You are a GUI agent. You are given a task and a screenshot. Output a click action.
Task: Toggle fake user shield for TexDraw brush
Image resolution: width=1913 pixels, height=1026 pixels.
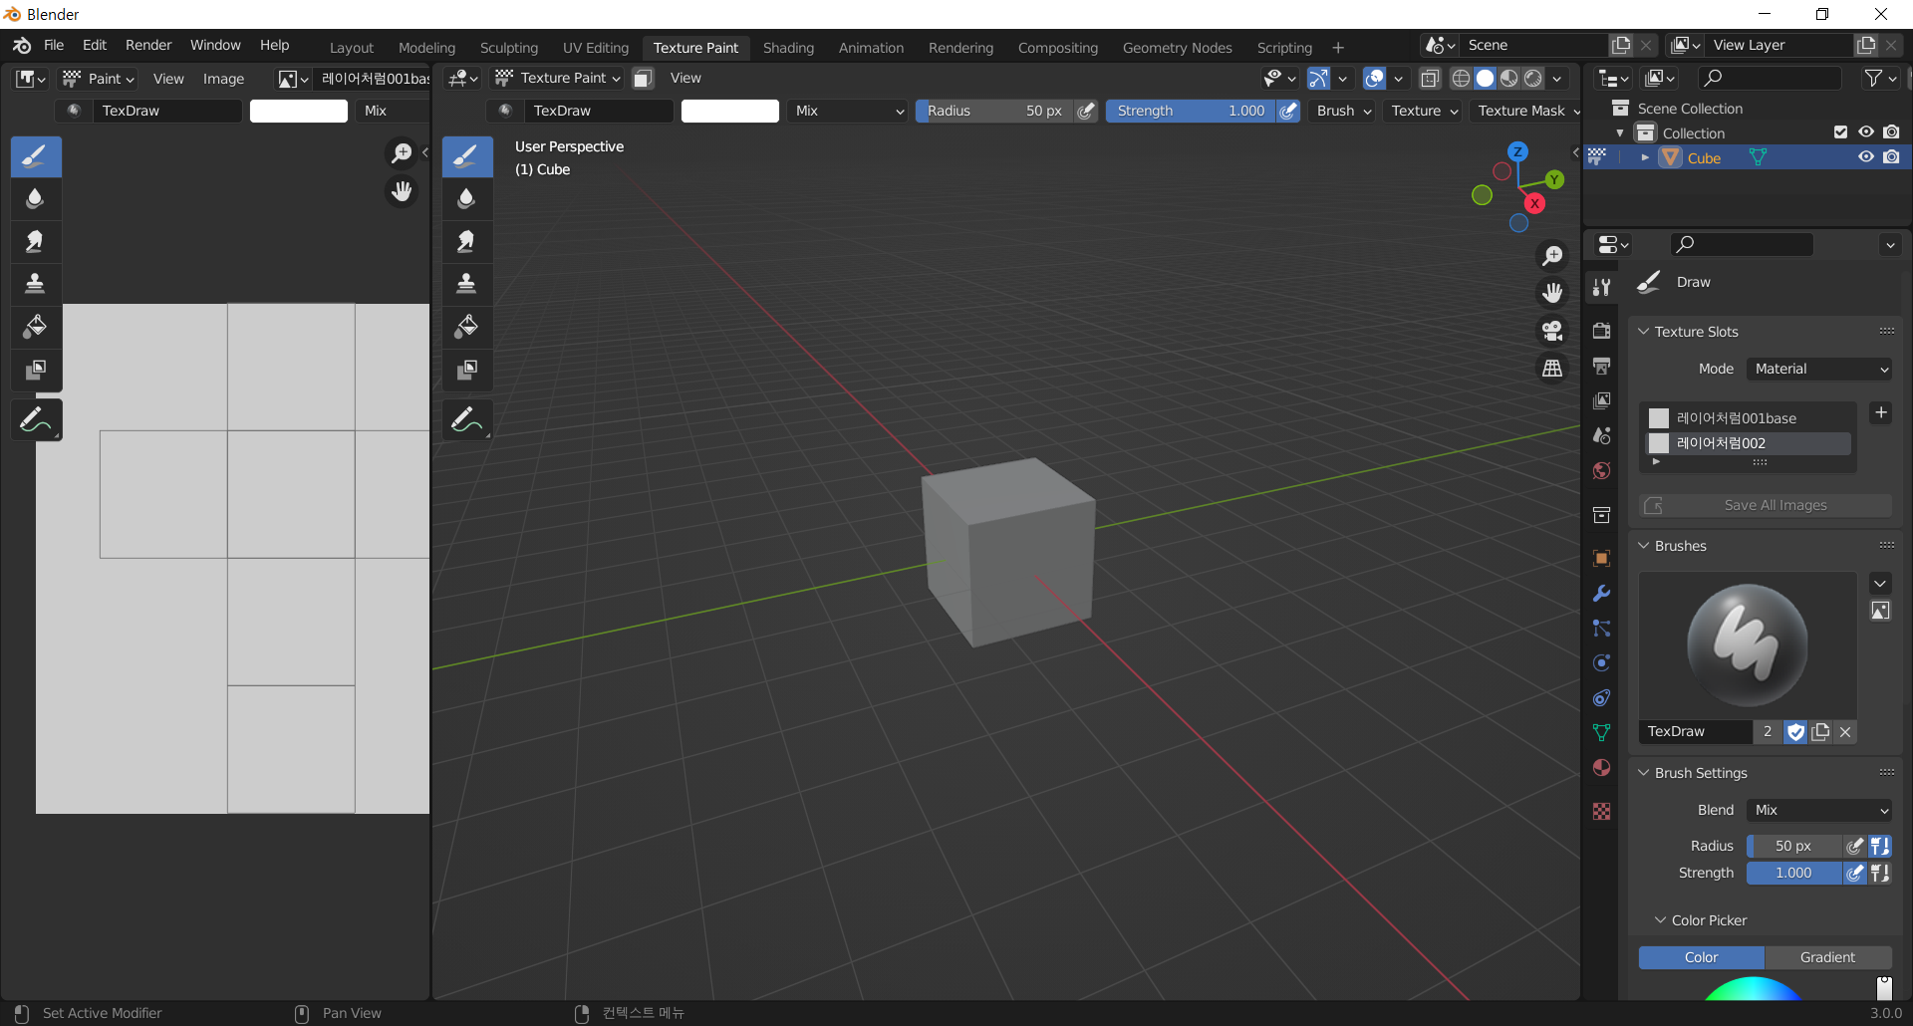[x=1795, y=732]
